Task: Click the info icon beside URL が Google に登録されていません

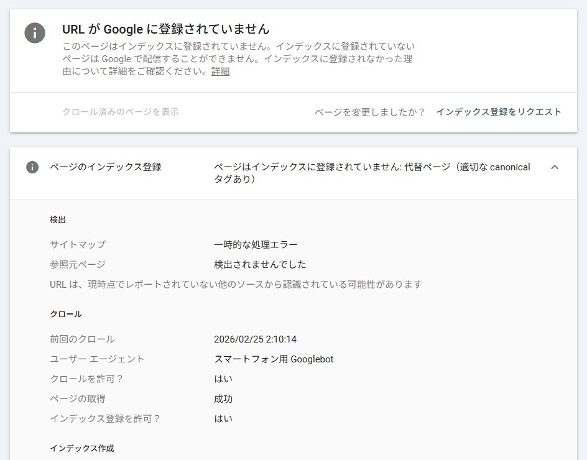Action: (35, 33)
